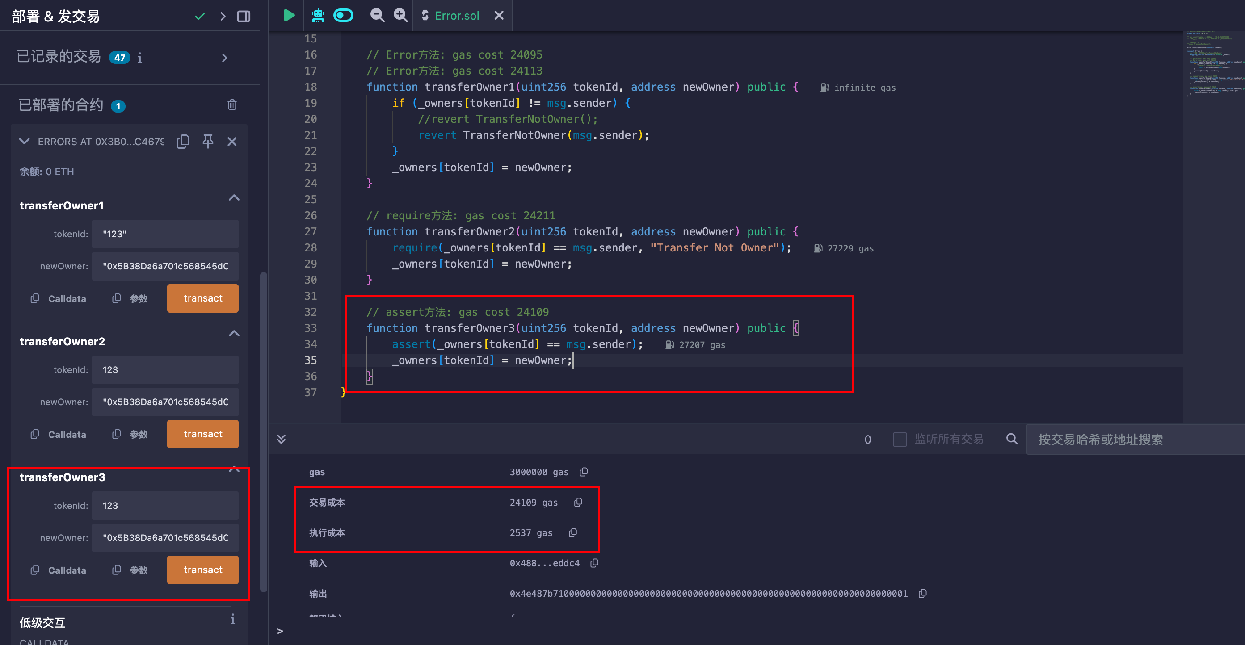Switch to the Error.sol tab

456,16
